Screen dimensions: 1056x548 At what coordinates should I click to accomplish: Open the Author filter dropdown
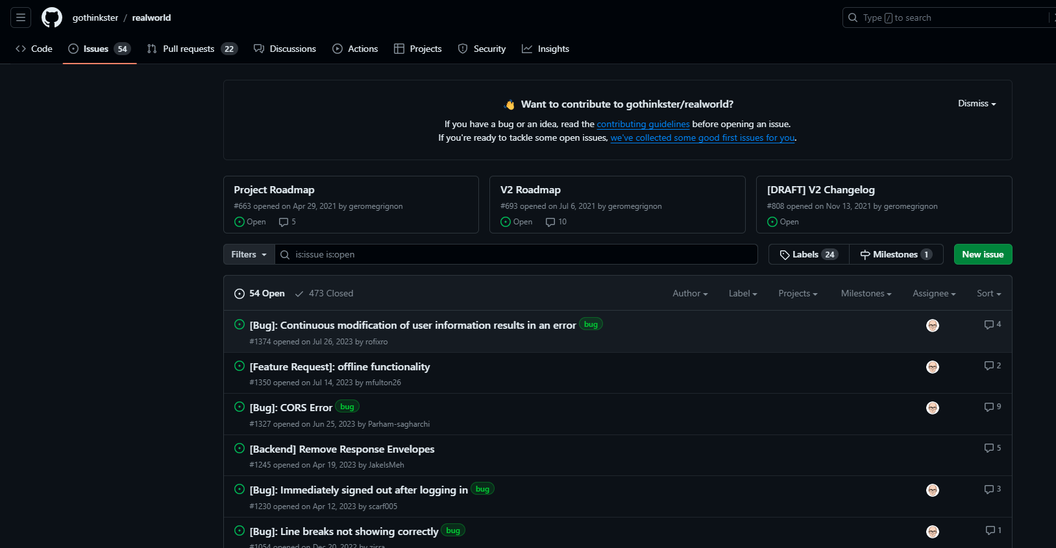tap(689, 294)
